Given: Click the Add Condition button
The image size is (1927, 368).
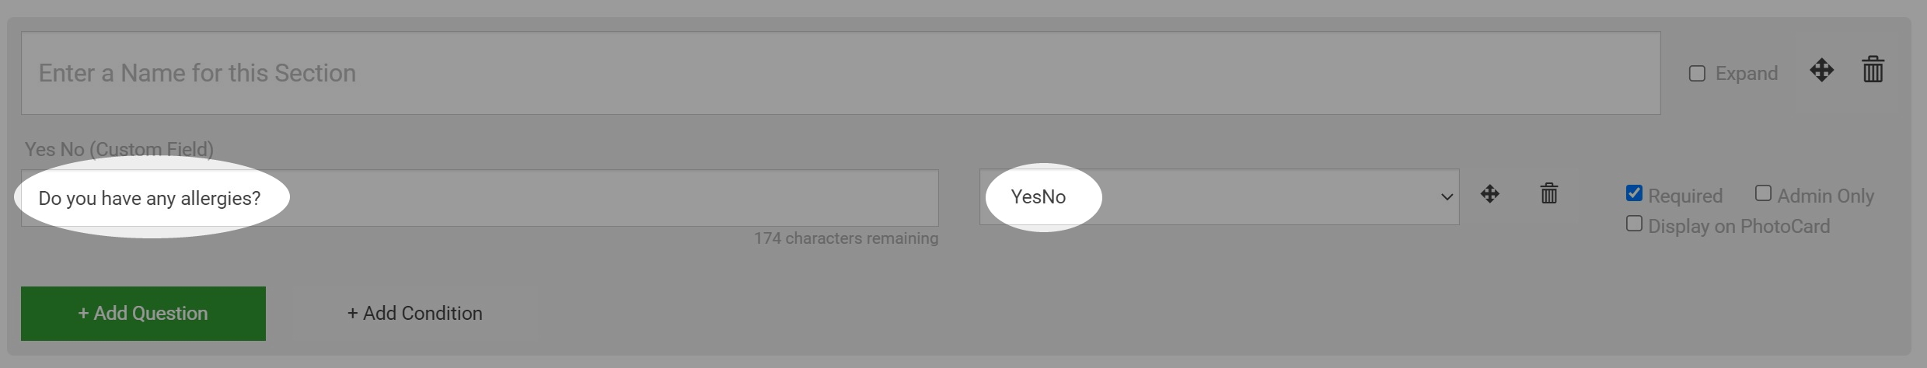Looking at the screenshot, I should [414, 313].
